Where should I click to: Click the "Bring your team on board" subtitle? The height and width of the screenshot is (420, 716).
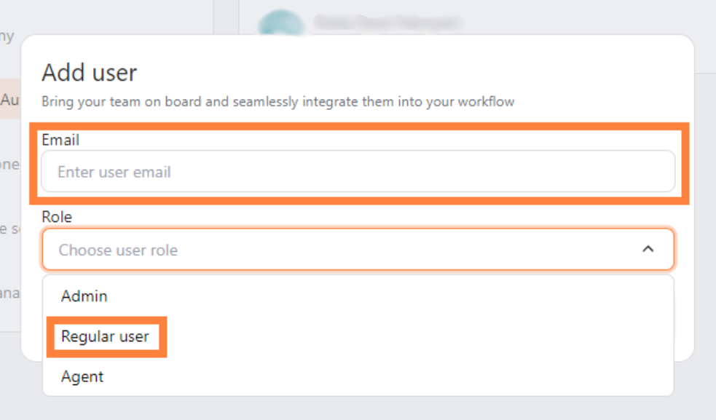(278, 102)
